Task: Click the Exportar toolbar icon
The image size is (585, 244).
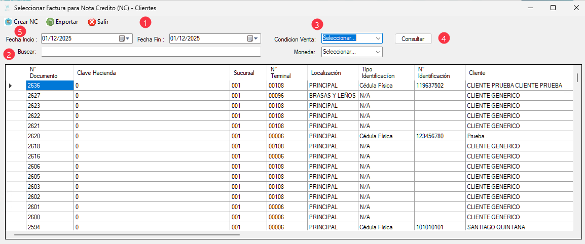Action: [50, 22]
